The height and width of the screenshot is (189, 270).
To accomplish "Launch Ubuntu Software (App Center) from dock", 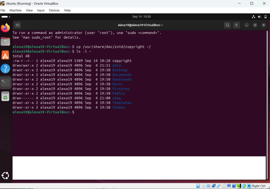I will pyautogui.click(x=5, y=55).
